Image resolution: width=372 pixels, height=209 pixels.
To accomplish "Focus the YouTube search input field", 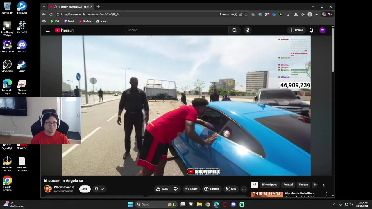I will [177, 30].
